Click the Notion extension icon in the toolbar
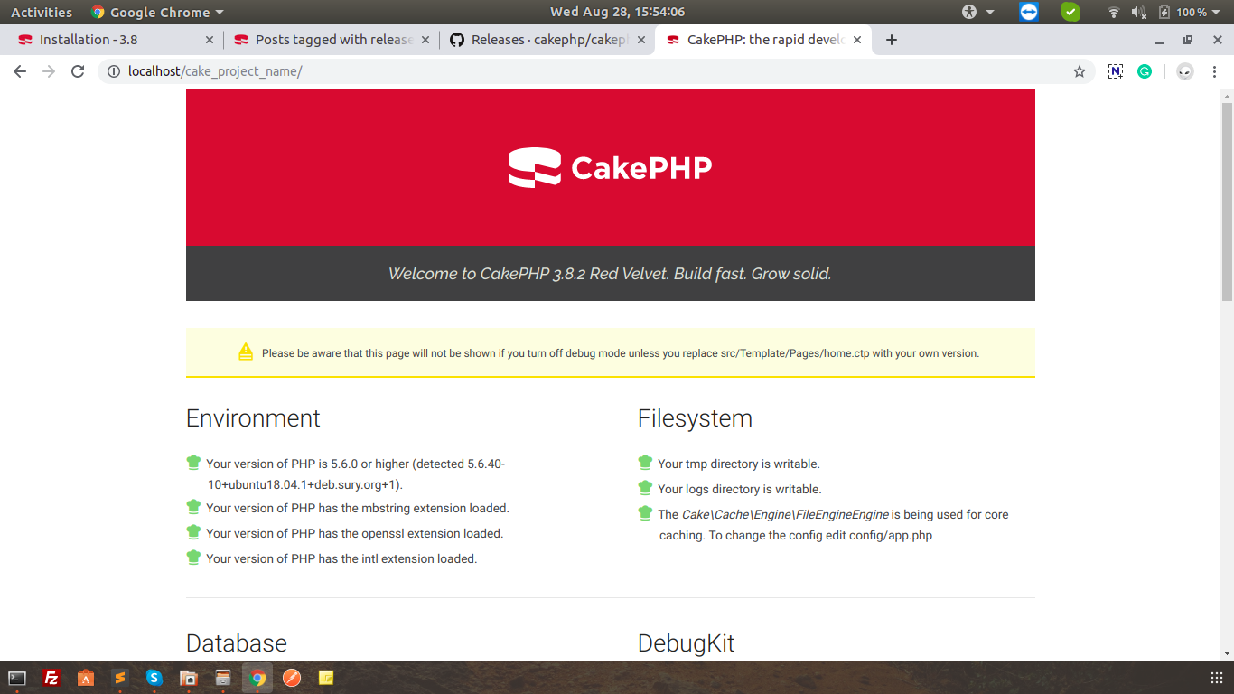This screenshot has width=1234, height=694. [1117, 70]
